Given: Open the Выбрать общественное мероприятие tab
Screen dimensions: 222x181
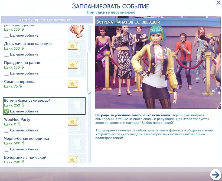Looking at the screenshot, I should tap(47, 20).
